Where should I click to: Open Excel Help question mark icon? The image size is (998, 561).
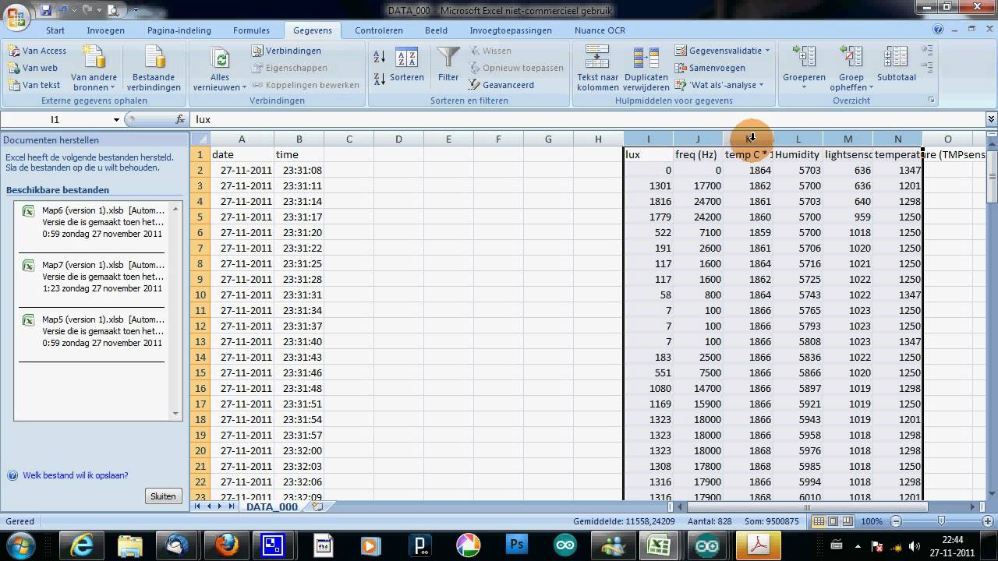point(939,30)
